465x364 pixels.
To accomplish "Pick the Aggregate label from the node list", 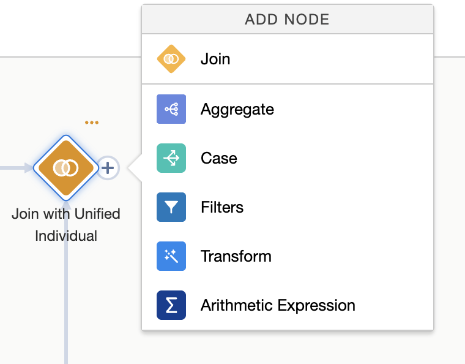I will tap(237, 110).
